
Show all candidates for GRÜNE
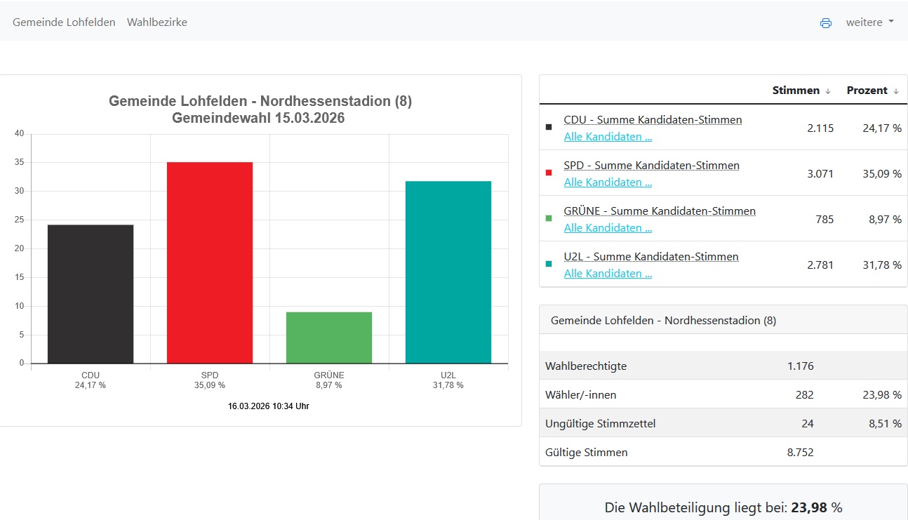pyautogui.click(x=608, y=228)
